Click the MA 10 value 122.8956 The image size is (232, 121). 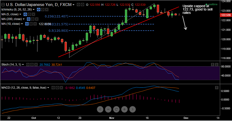(x=45, y=24)
